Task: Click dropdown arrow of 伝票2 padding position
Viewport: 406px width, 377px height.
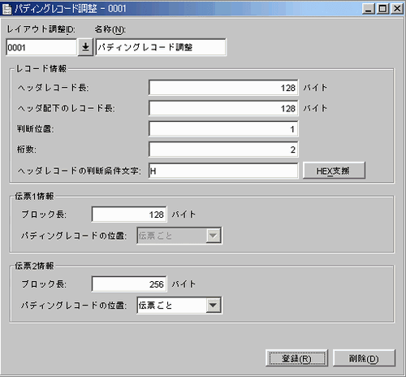Action: 214,305
